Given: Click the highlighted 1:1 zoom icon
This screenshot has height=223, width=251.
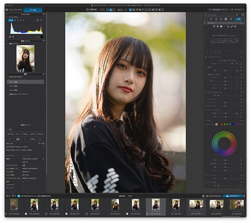Looking at the screenshot, I should click(111, 10).
